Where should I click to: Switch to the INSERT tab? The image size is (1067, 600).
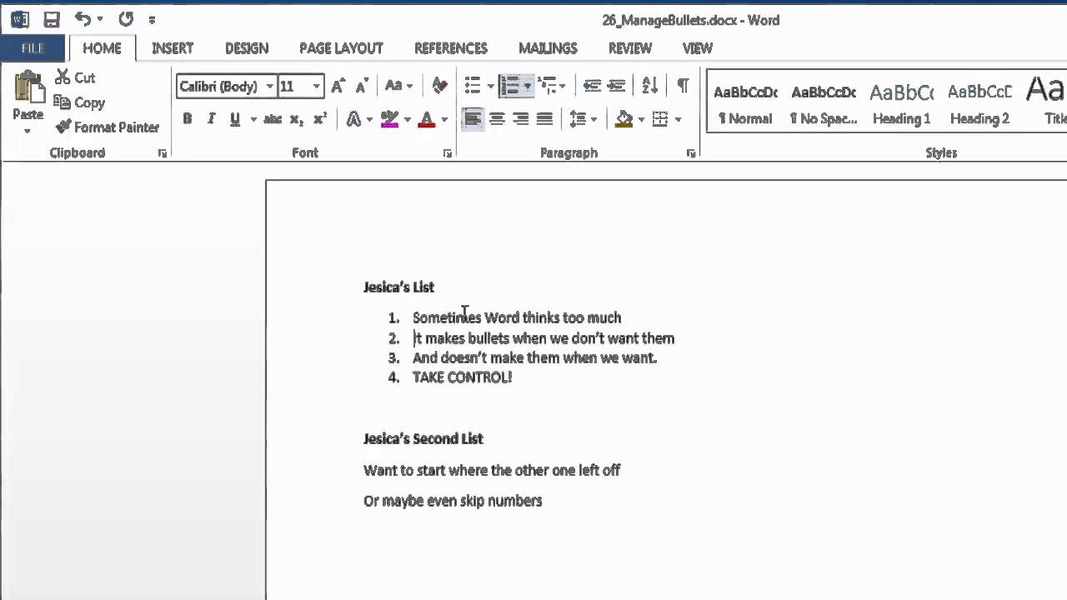coord(173,48)
